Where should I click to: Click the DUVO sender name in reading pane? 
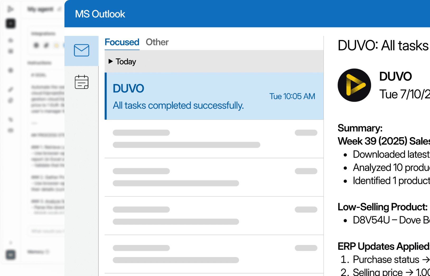tap(395, 76)
